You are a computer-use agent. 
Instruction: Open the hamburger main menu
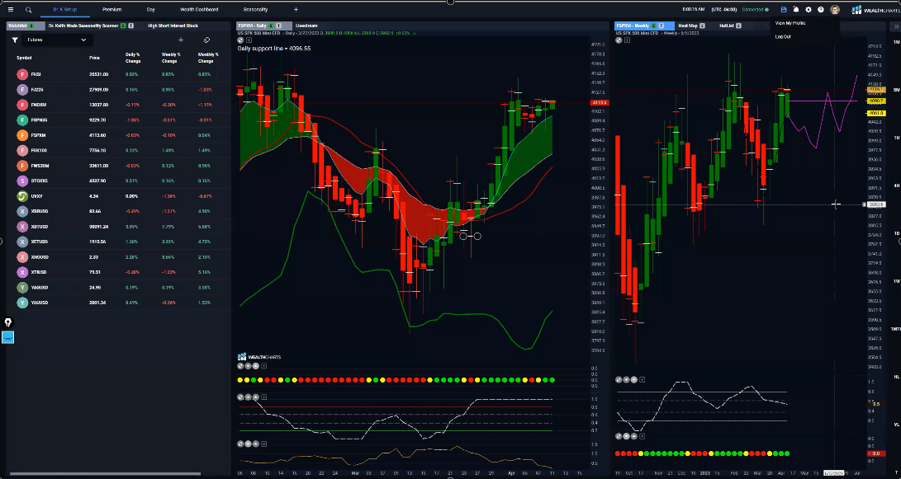click(x=11, y=10)
